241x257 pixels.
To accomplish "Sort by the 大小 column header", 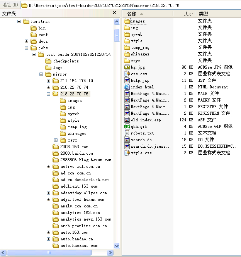I will pos(184,14).
